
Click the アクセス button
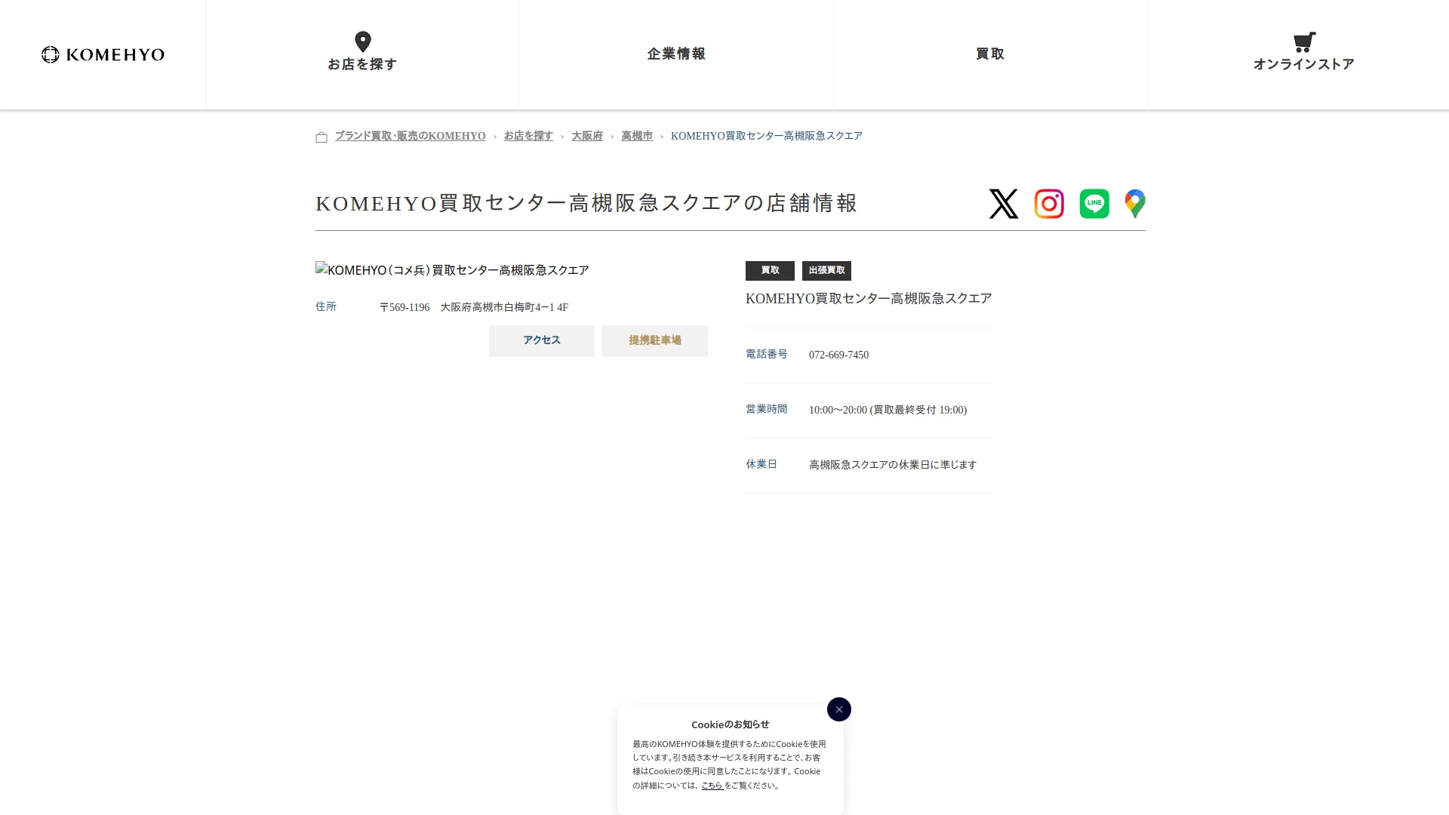coord(542,341)
